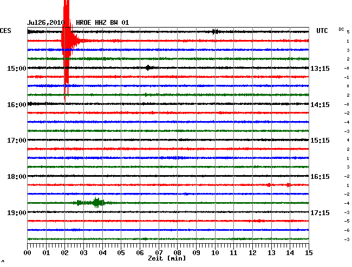
Task: Click minute tick label 06
Action: click(x=140, y=253)
